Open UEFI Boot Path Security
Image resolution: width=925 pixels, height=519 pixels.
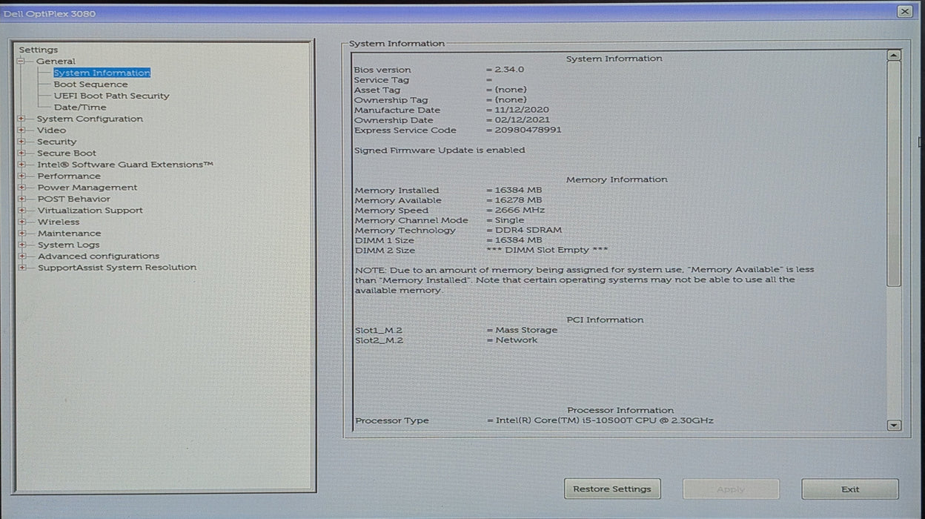(111, 96)
